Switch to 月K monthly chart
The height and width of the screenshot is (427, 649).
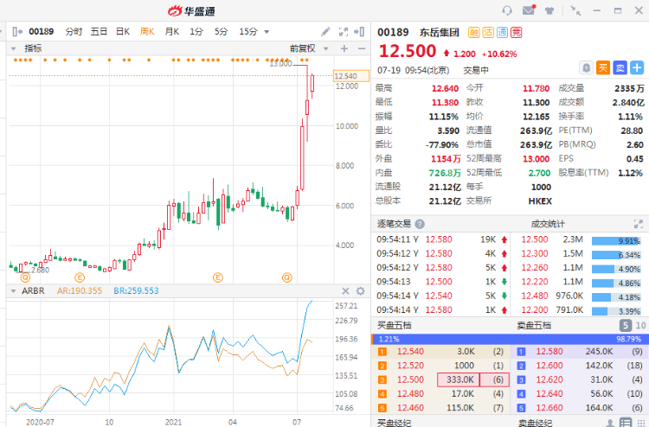tap(172, 31)
